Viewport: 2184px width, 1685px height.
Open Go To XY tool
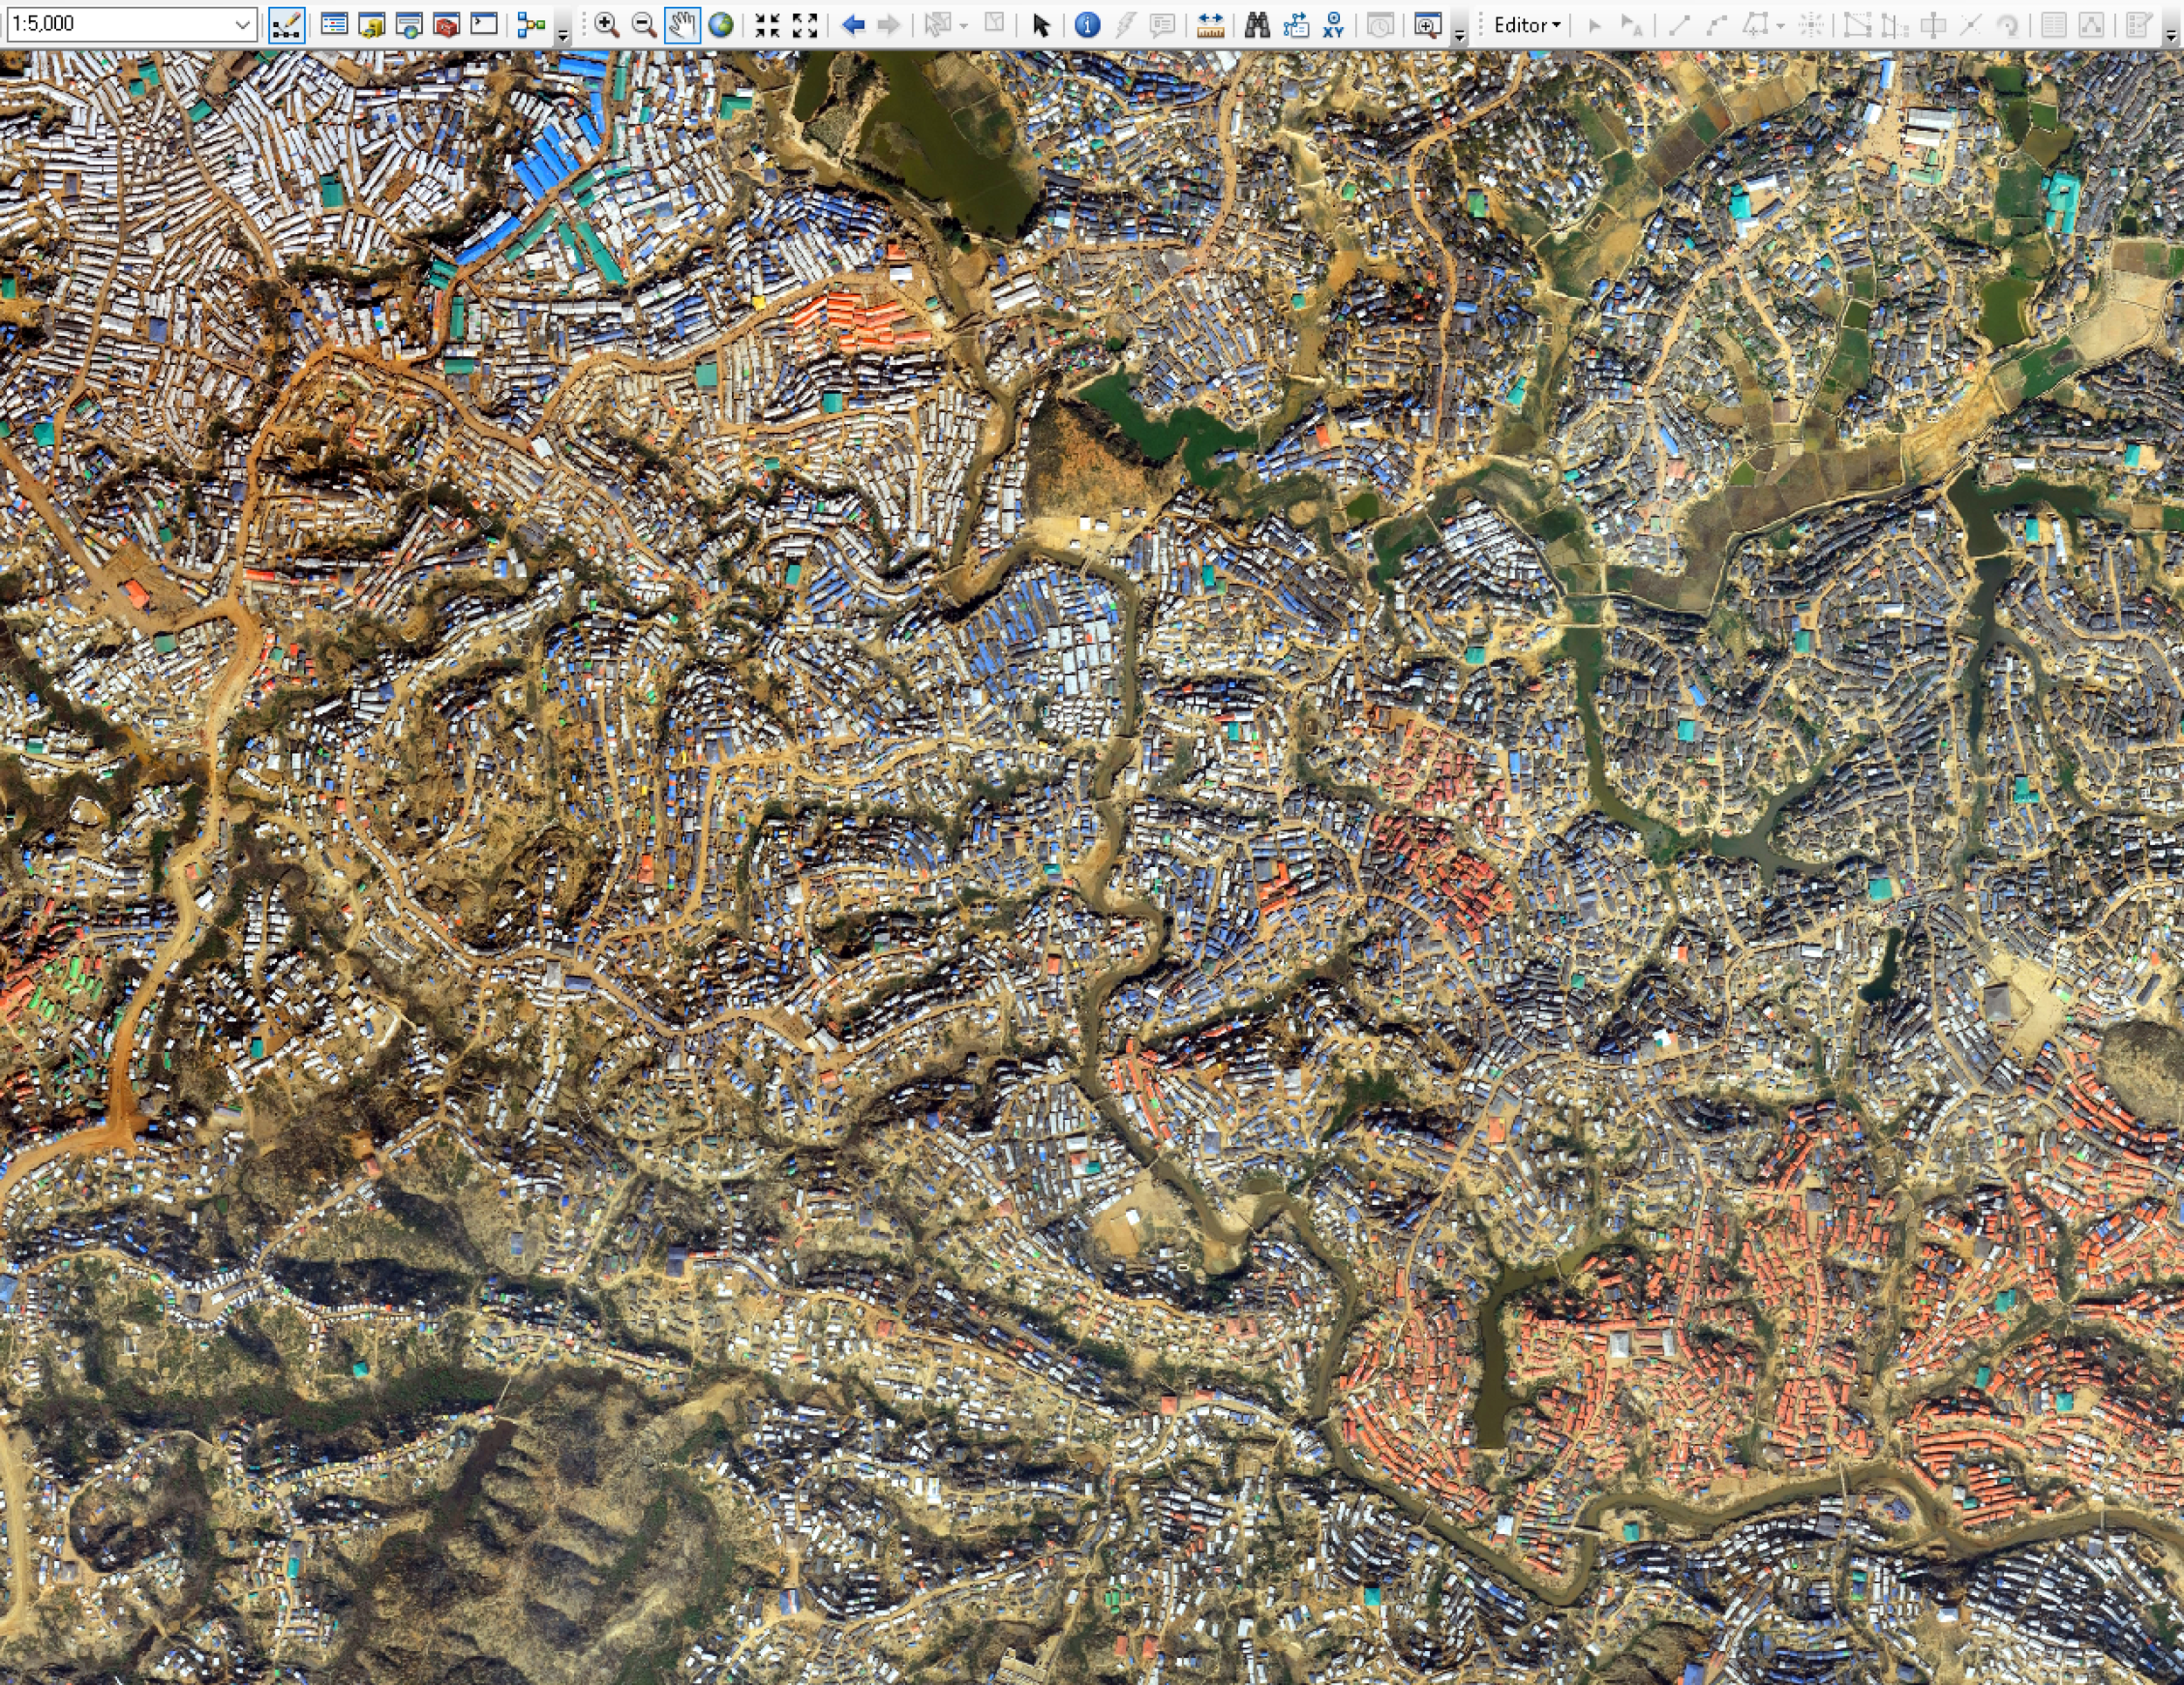1333,25
